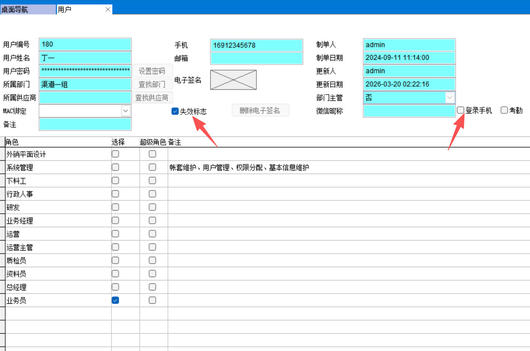Click the 电子签名 placeholder image
Viewport: 530px width, 351px height.
[x=233, y=80]
